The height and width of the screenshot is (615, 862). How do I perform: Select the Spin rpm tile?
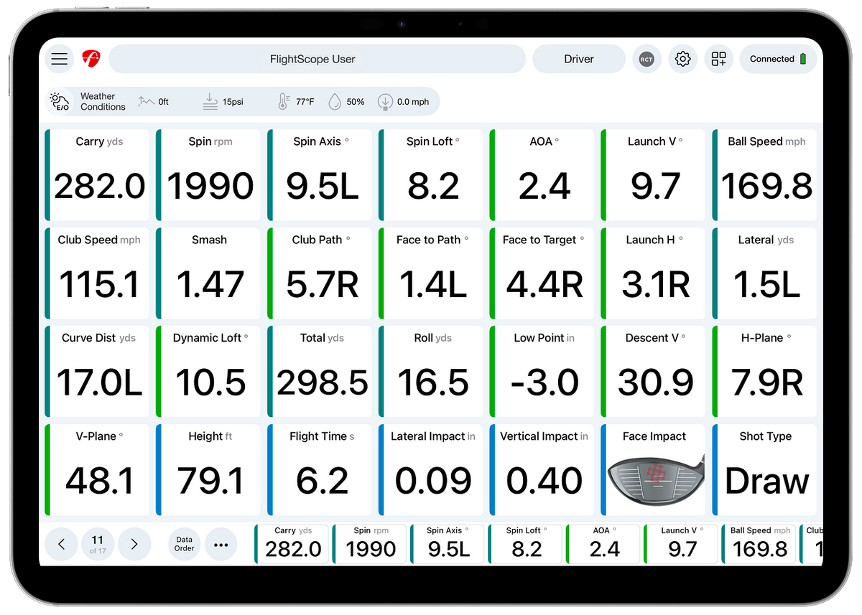click(208, 175)
